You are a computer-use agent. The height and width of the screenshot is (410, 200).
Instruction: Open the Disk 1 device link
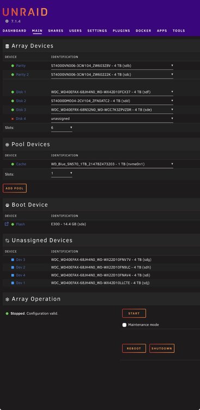(x=21, y=92)
